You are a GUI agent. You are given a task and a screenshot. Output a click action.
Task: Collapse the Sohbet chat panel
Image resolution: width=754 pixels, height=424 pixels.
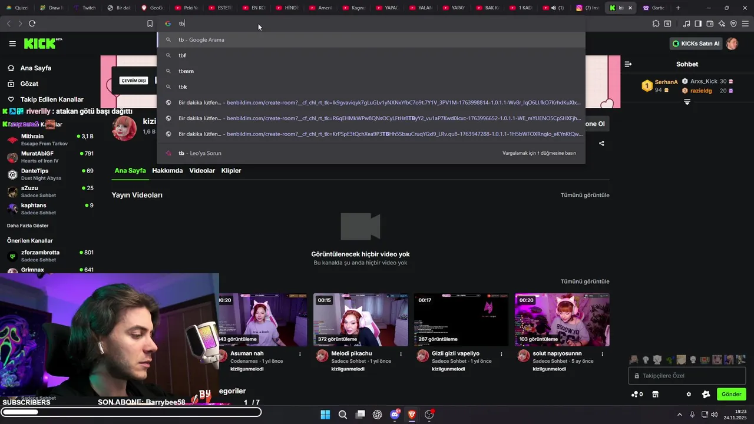pyautogui.click(x=628, y=64)
